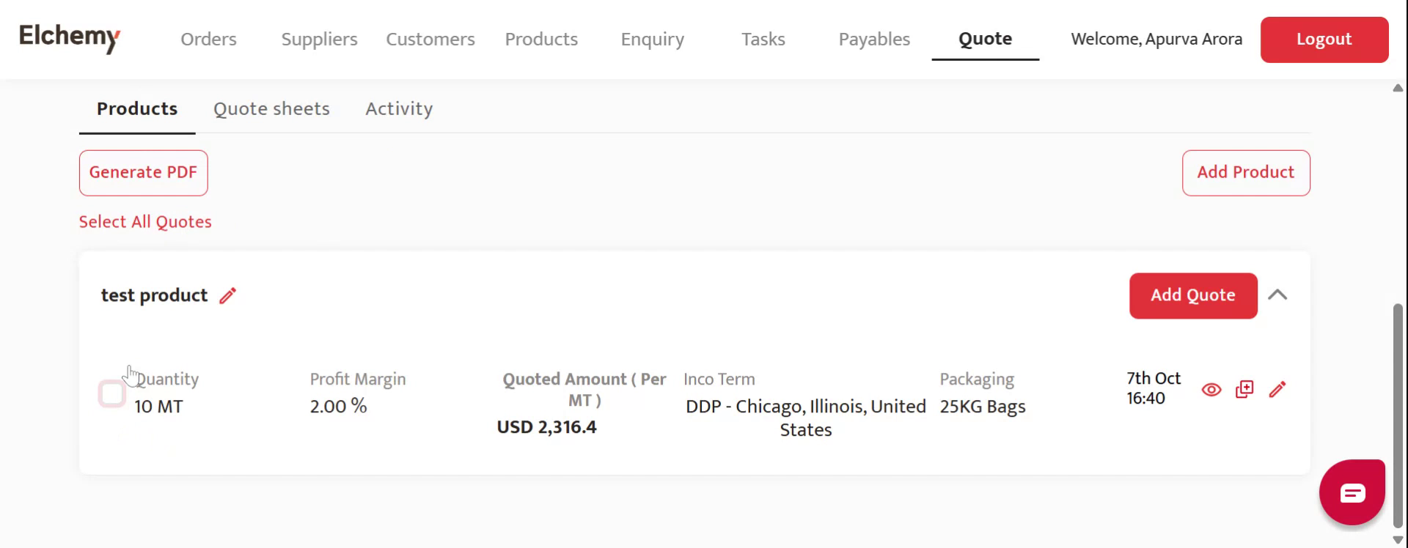The image size is (1408, 548).
Task: Click the Add Quote button
Action: pos(1192,296)
